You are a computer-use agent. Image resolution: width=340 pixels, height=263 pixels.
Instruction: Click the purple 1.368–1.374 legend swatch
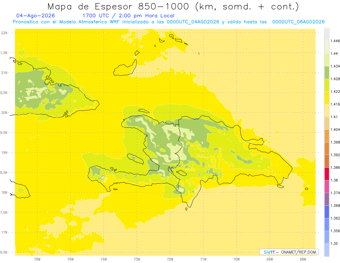click(327, 199)
